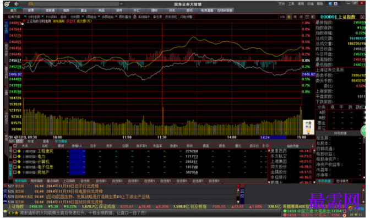Close the 000001 上证指数 side panel
Image resolution: width=370 pixels, height=218 pixels.
pos(362,17)
